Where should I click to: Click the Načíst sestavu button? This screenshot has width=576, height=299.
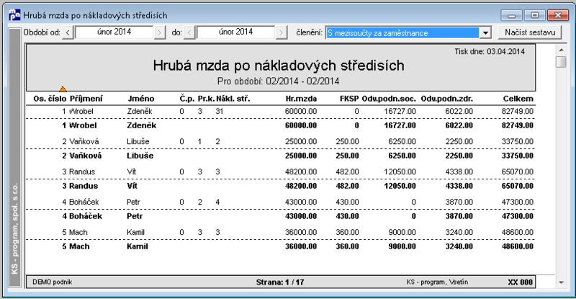click(530, 32)
